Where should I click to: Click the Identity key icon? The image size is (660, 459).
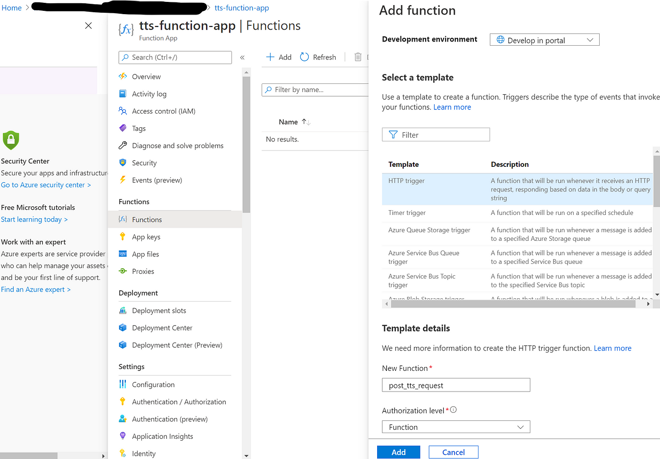[x=123, y=453]
